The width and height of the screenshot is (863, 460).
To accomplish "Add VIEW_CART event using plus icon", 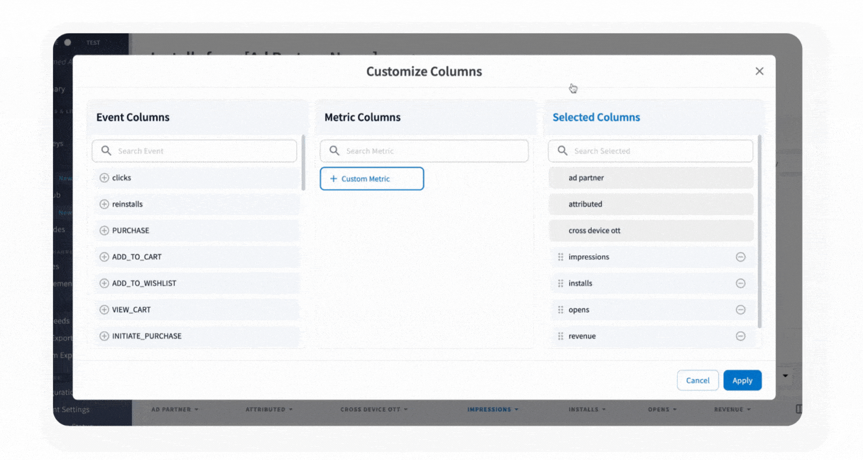I will click(x=104, y=310).
